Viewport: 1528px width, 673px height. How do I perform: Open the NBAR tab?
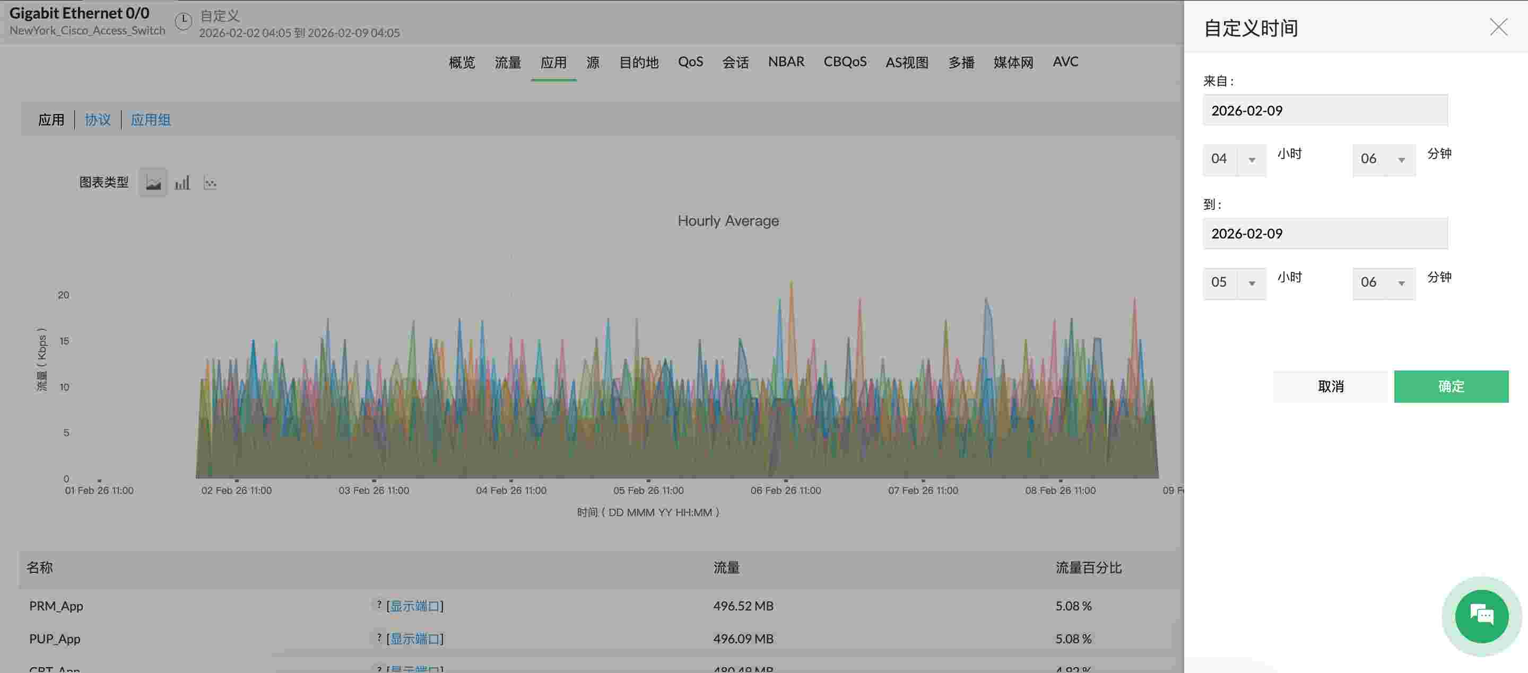[786, 62]
